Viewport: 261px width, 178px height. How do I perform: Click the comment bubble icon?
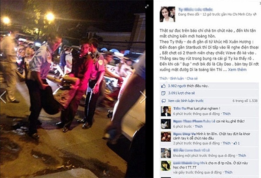(164, 101)
